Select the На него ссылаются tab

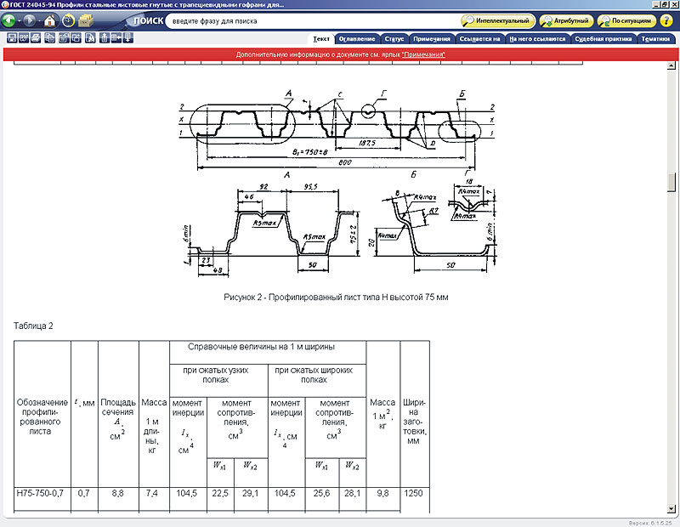click(536, 38)
